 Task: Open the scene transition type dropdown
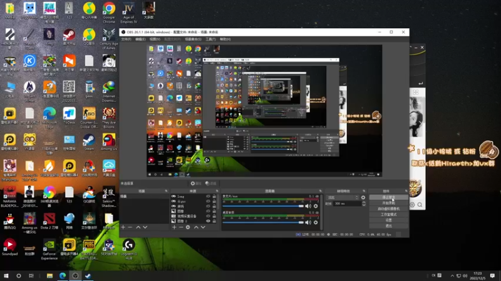tap(343, 197)
